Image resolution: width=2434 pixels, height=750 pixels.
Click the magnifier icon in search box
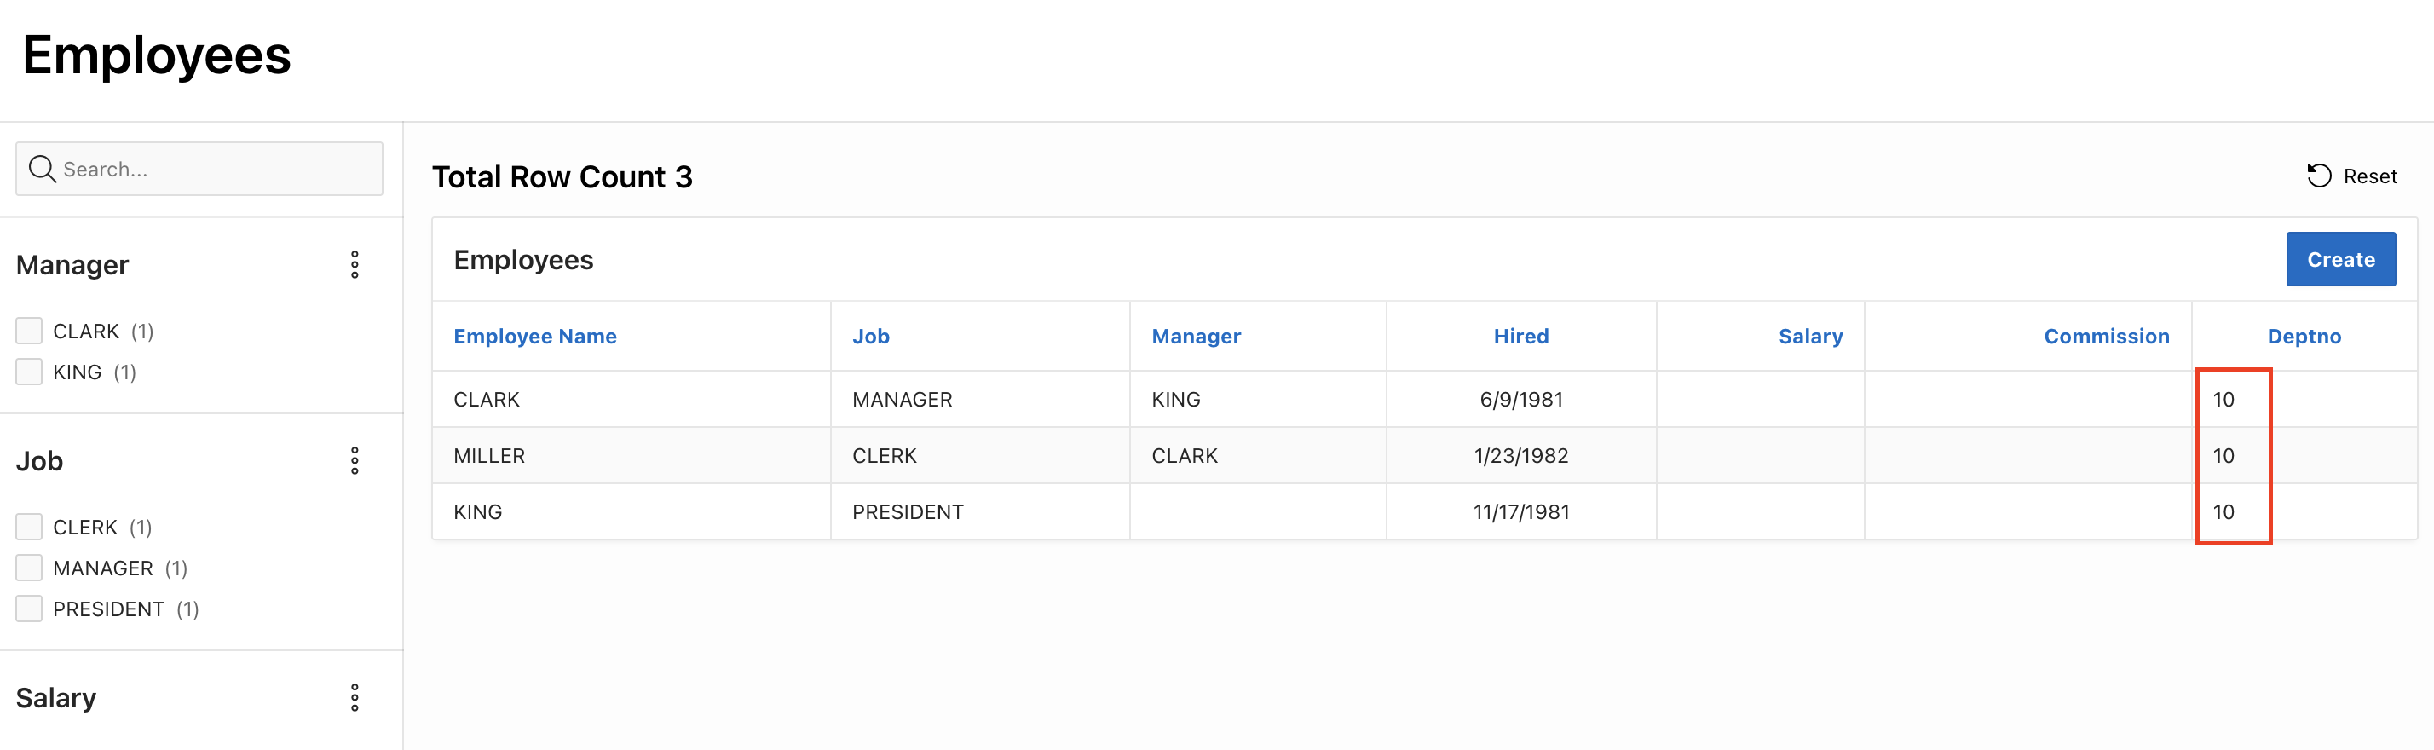coord(43,169)
